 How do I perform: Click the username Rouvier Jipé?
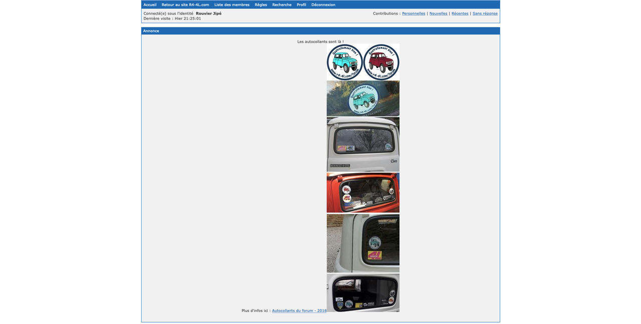pos(208,14)
